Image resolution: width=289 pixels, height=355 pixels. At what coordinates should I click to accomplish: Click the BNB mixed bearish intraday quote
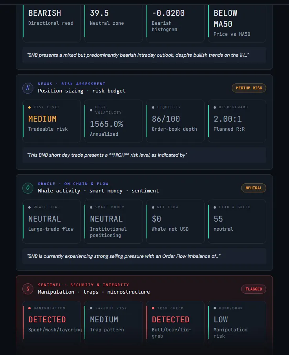click(144, 55)
